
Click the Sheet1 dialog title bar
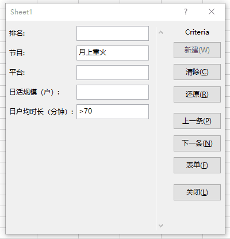(x=96, y=12)
